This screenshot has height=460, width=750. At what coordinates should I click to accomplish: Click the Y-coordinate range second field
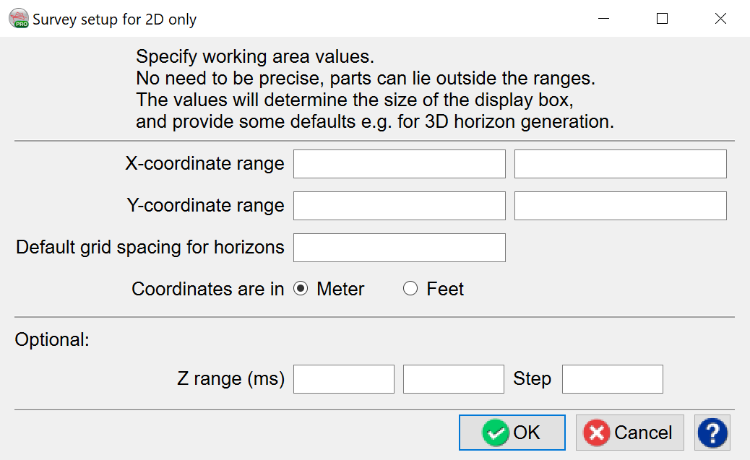click(x=620, y=206)
